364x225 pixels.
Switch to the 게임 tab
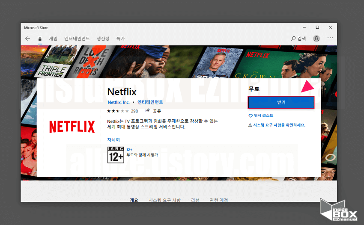53,38
